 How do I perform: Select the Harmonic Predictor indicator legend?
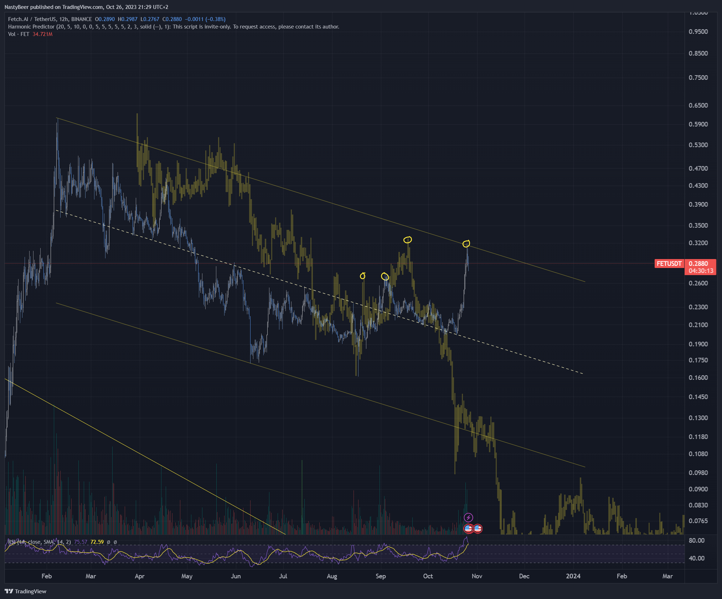click(x=174, y=27)
